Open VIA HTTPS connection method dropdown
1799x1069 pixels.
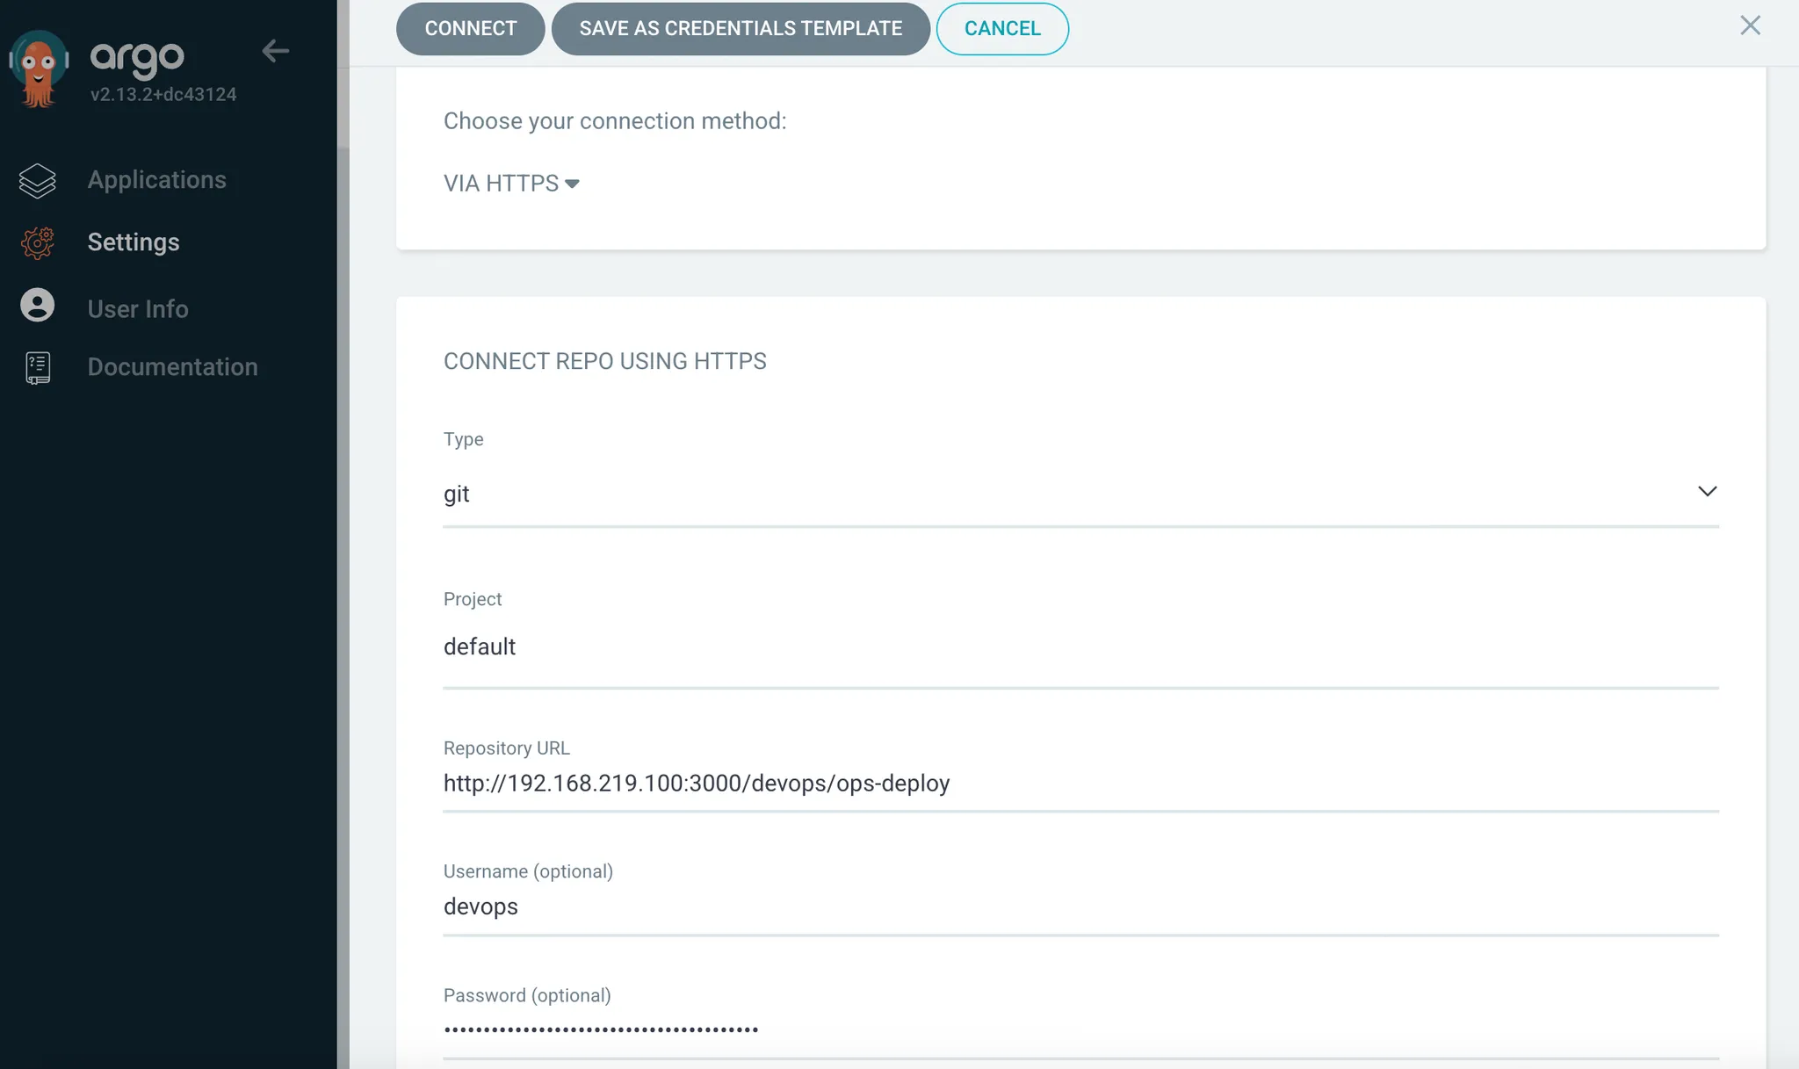pos(511,184)
